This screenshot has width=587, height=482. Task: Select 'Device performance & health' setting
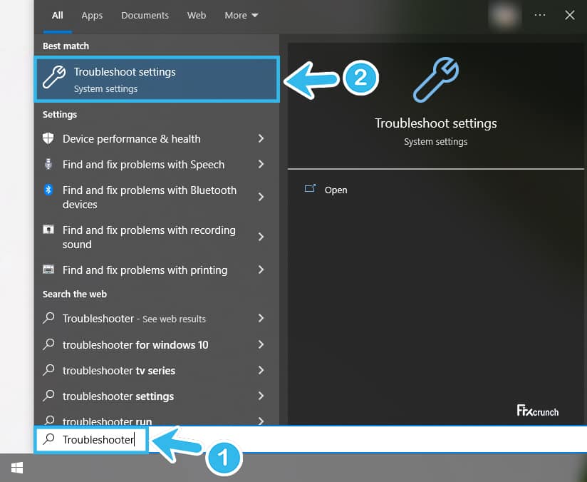pyautogui.click(x=157, y=138)
